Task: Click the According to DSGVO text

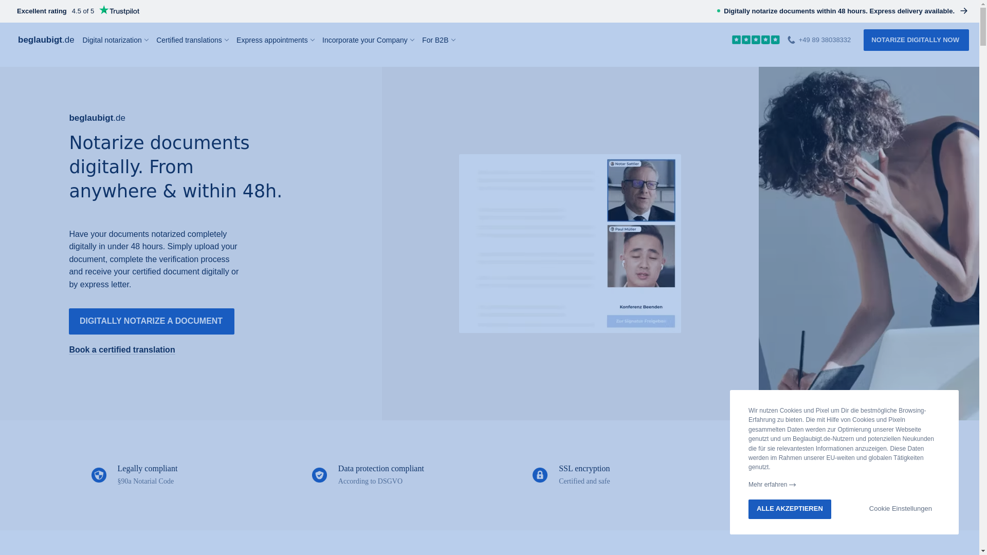Action: pyautogui.click(x=370, y=482)
